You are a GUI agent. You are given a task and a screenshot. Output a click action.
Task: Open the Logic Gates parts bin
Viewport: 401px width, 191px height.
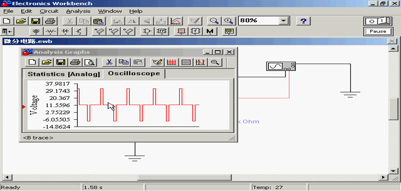[x=147, y=32]
